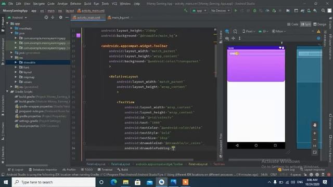Open the Event Log

286,170
